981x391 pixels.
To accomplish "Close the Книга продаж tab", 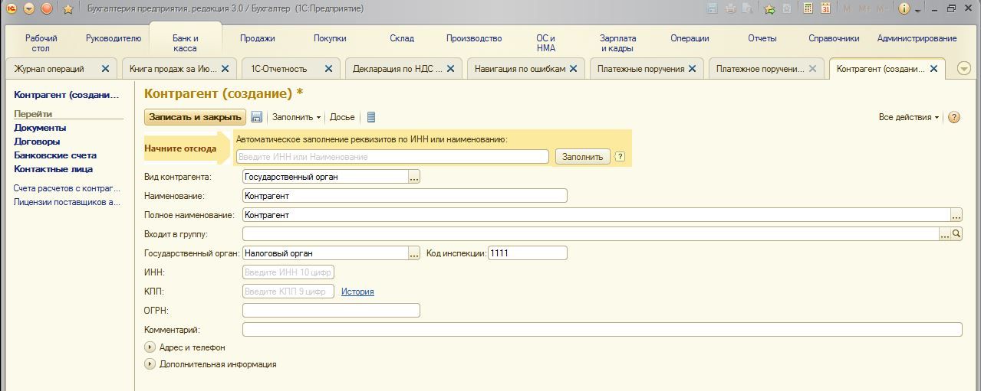I will (225, 69).
